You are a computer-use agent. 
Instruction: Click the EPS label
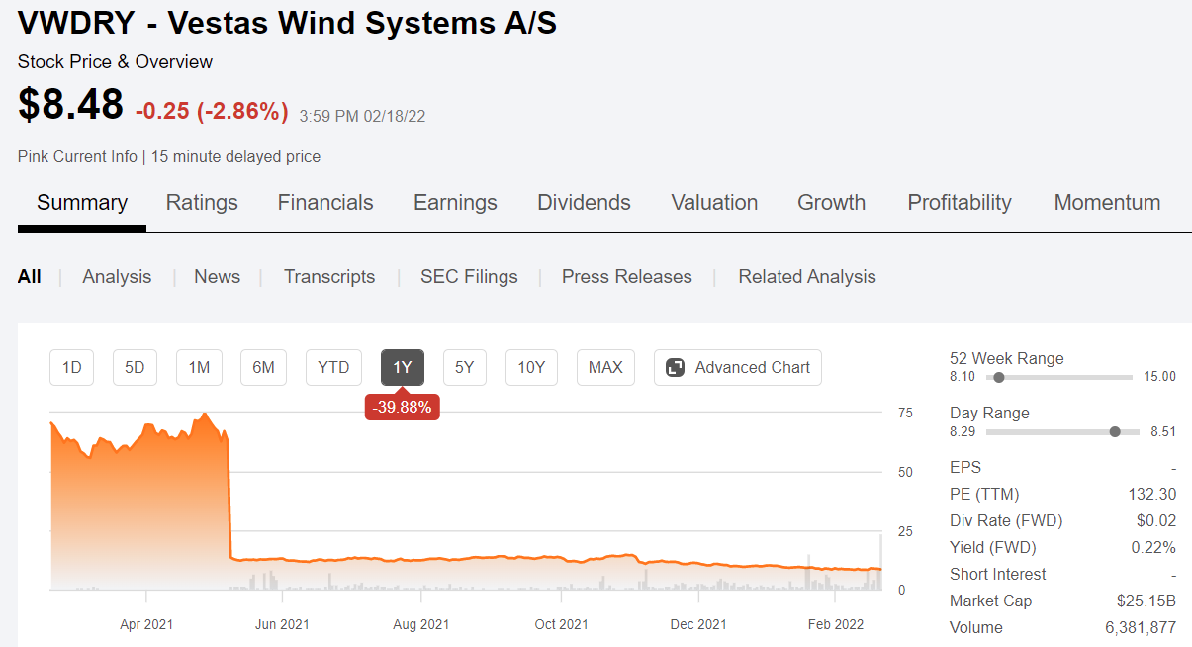pos(965,467)
